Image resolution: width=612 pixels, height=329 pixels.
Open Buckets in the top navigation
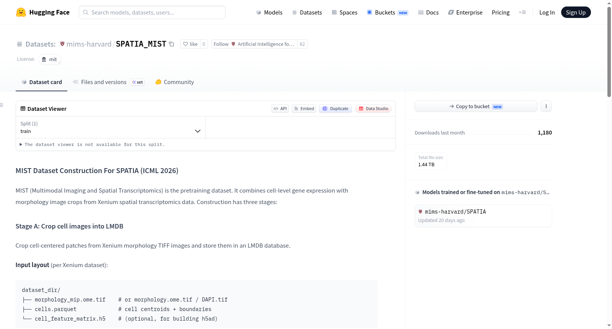pyautogui.click(x=387, y=13)
